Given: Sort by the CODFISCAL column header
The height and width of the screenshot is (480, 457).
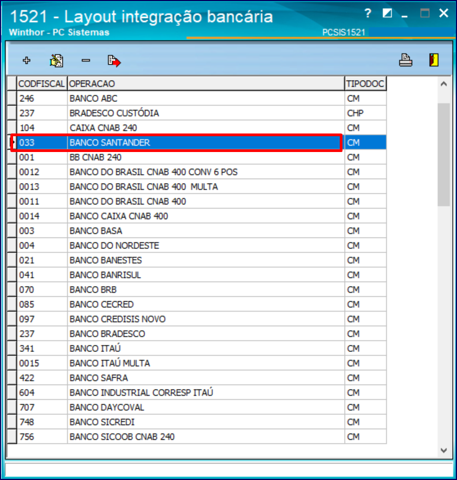Looking at the screenshot, I should pos(42,83).
